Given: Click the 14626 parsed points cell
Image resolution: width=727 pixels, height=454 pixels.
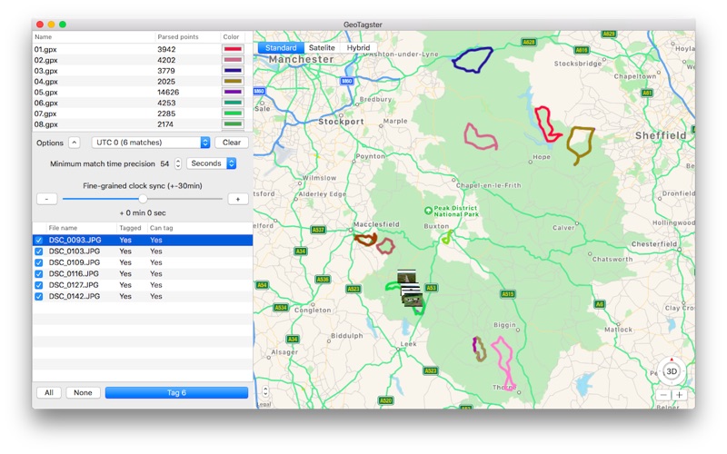Looking at the screenshot, I should point(168,93).
